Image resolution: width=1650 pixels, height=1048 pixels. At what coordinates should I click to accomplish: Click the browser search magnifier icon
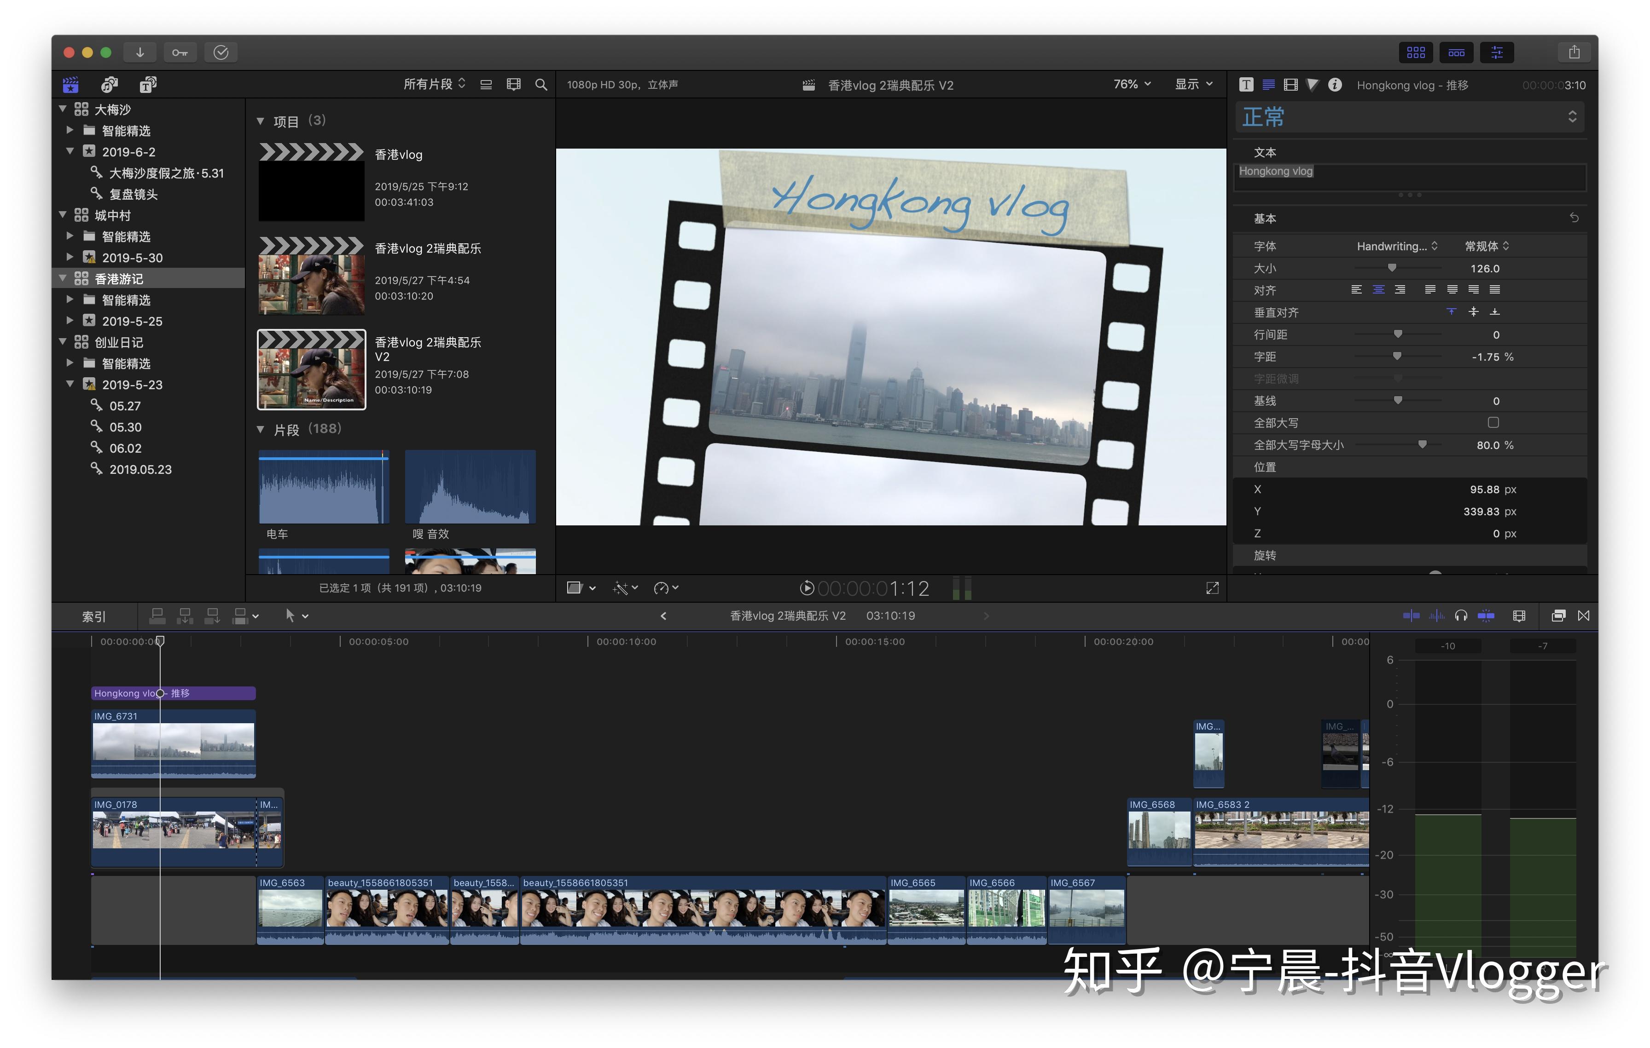pos(541,84)
